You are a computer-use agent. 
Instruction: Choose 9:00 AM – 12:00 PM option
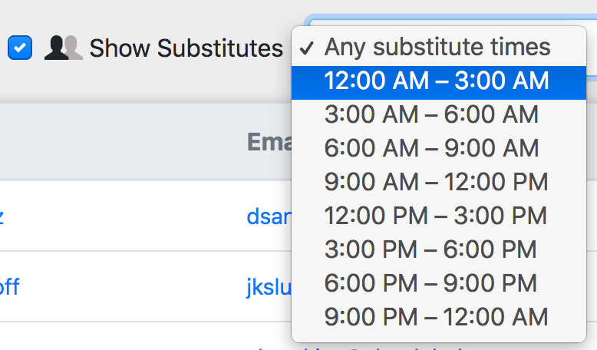(437, 182)
